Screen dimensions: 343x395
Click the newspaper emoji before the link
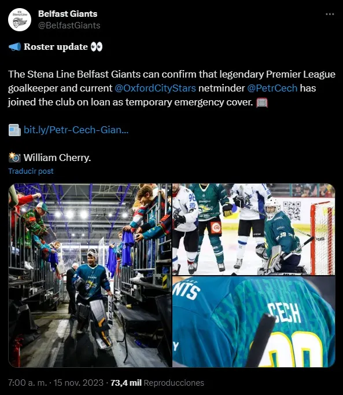pos(14,130)
